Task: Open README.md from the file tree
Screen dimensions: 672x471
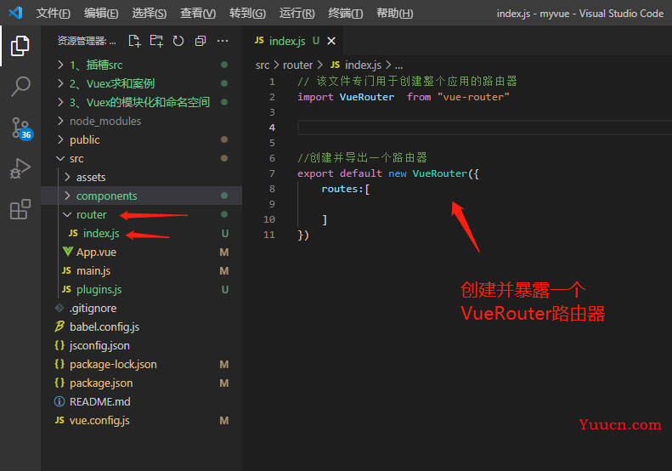Action: 100,401
